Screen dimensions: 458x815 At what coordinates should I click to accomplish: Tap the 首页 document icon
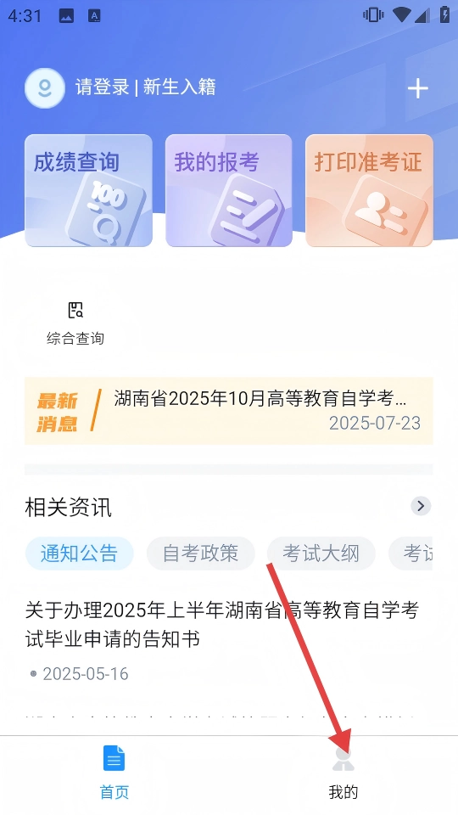click(x=114, y=758)
